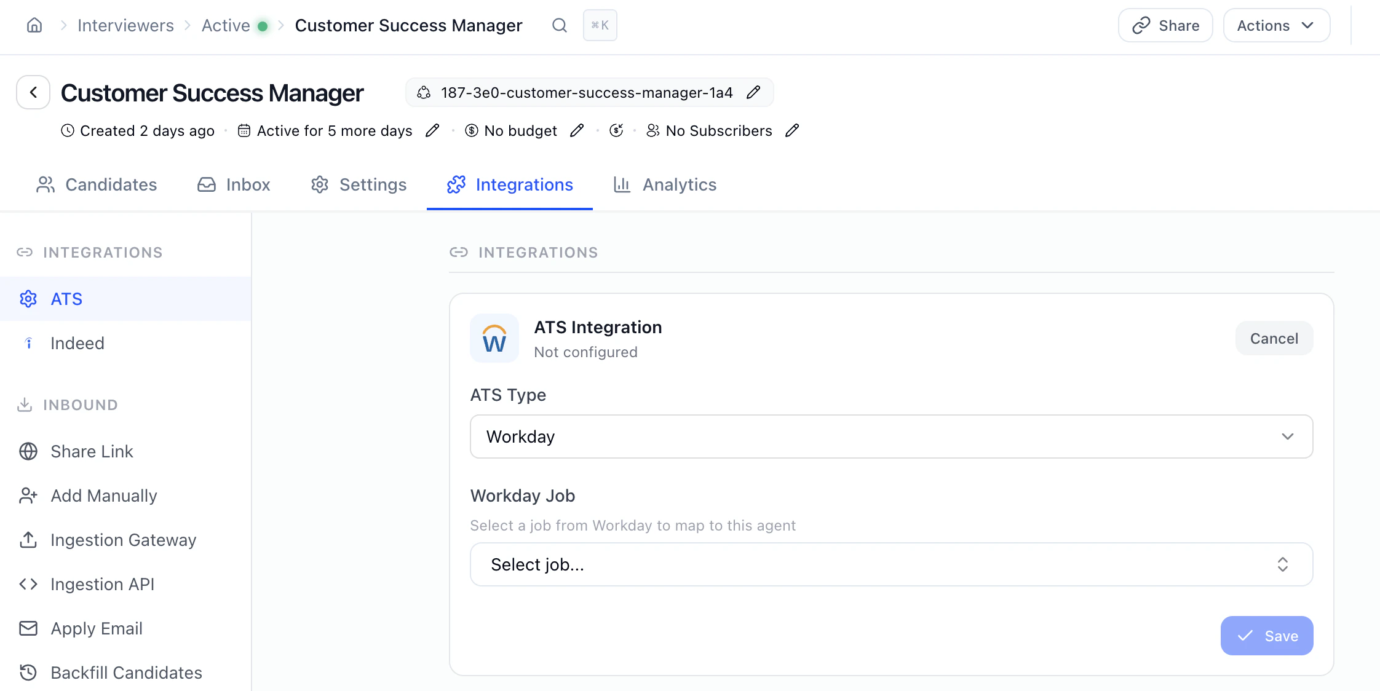Screen dimensions: 1380x691
Task: Open the ATS Type Workday dropdown
Action: pyautogui.click(x=892, y=436)
